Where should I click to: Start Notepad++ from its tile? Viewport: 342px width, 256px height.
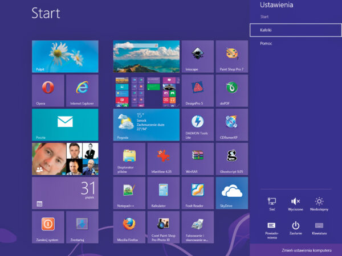tap(129, 193)
